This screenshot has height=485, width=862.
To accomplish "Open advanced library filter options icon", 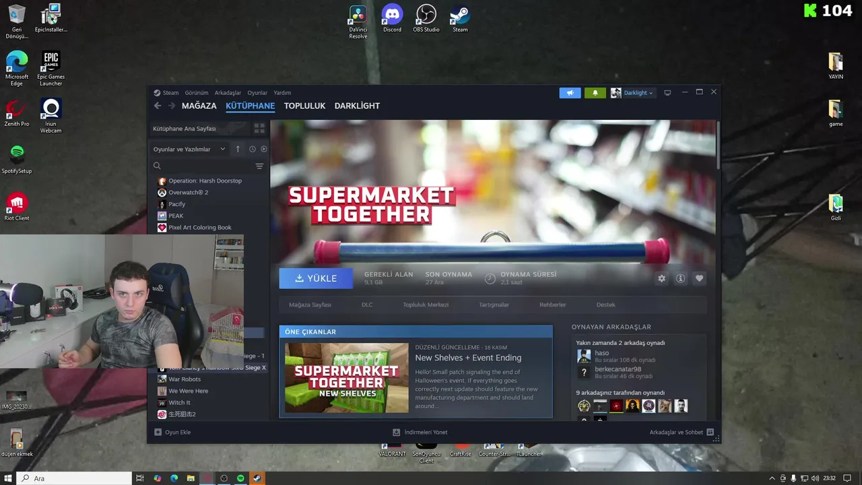I will tap(259, 166).
